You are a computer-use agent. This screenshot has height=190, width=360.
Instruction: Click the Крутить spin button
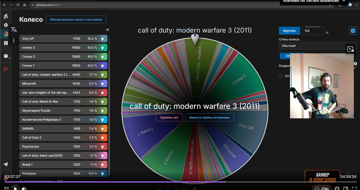(x=289, y=31)
